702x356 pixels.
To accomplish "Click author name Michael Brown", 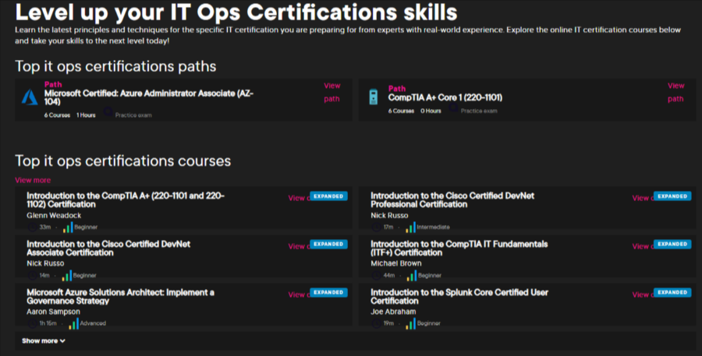I will [395, 263].
